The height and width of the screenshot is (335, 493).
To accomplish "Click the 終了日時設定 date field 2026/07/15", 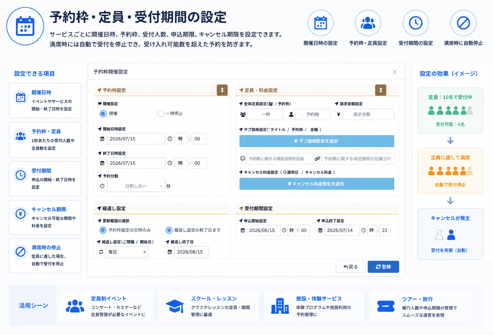I will click(x=136, y=163).
